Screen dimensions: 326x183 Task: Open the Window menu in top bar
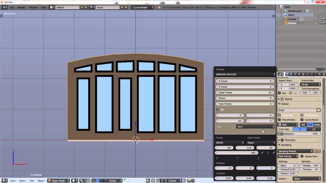pyautogui.click(x=33, y=7)
